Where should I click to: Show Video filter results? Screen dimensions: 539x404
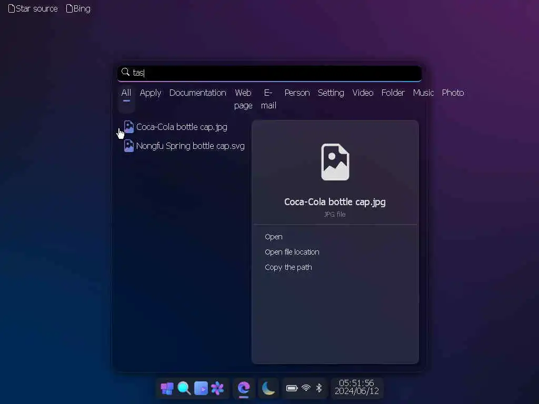[363, 93]
